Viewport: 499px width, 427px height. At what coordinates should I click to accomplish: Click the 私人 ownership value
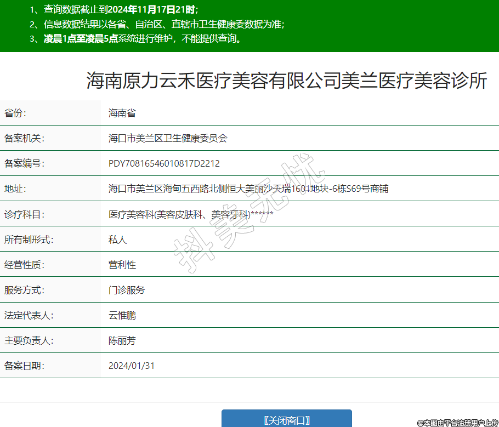click(117, 240)
